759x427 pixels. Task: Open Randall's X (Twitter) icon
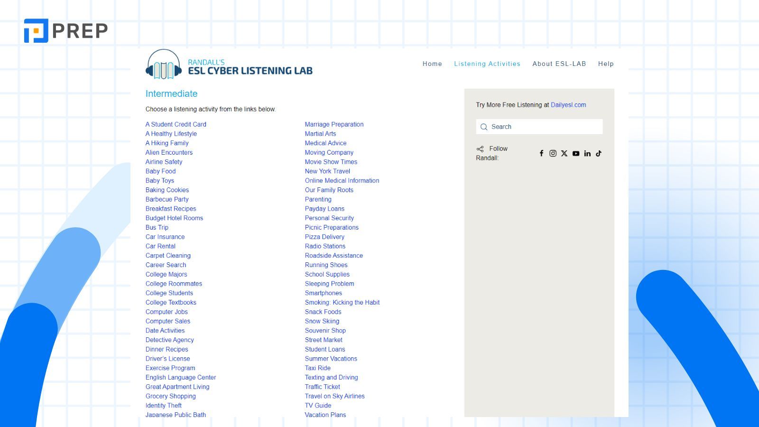564,153
